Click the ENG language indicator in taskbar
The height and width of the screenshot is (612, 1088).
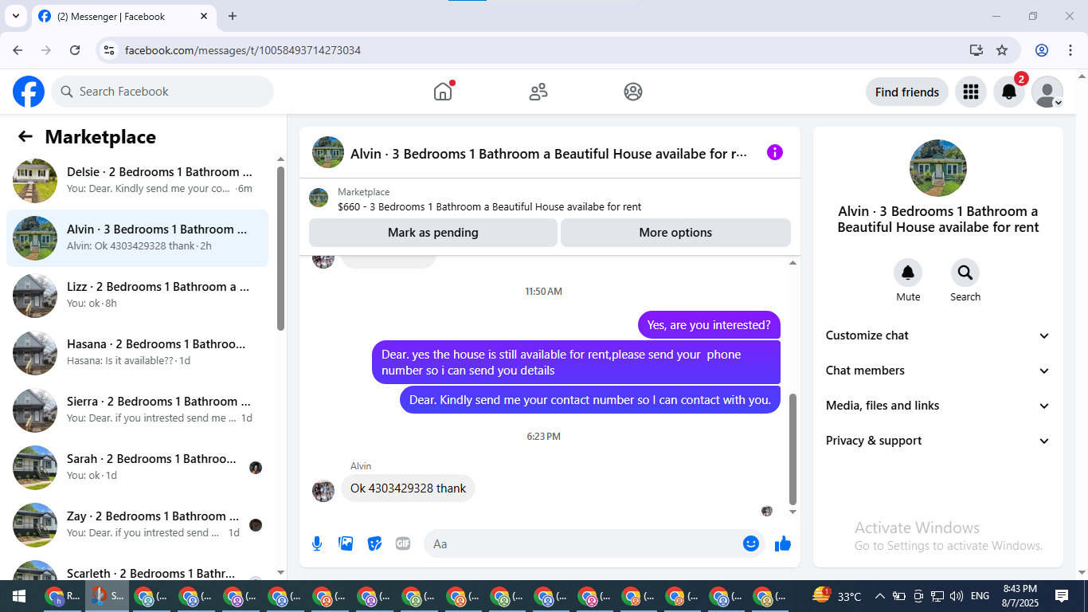click(980, 596)
